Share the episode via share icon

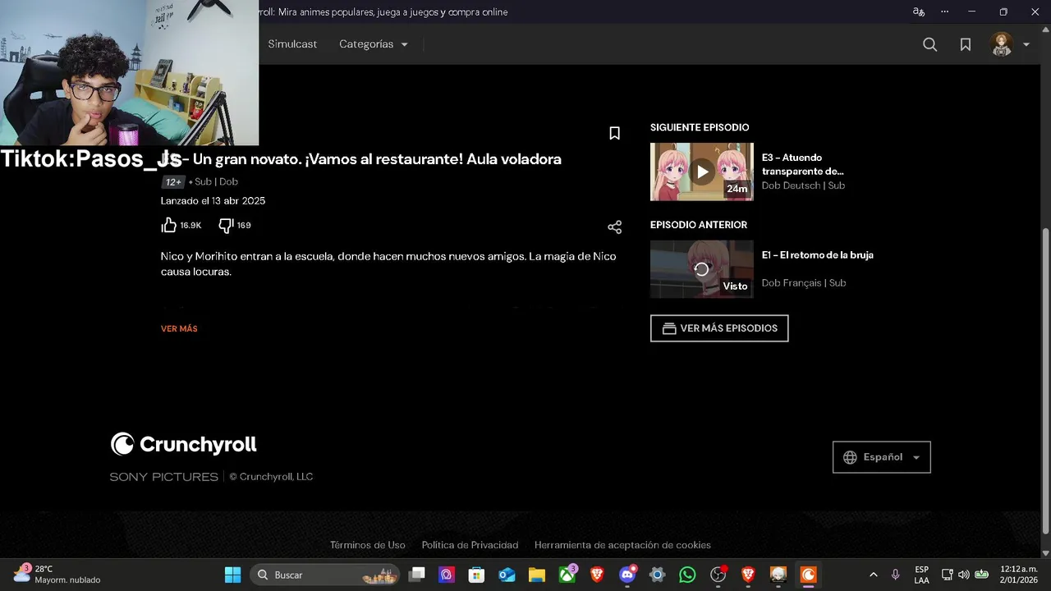[x=614, y=227]
